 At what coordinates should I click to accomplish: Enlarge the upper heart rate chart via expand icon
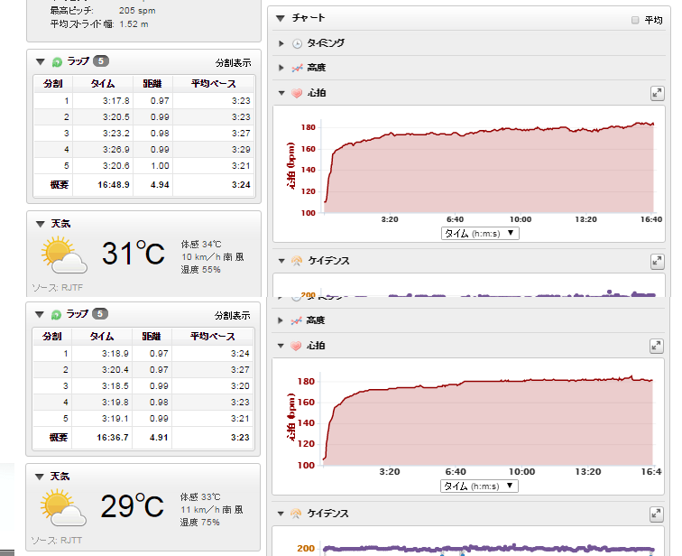(x=658, y=93)
